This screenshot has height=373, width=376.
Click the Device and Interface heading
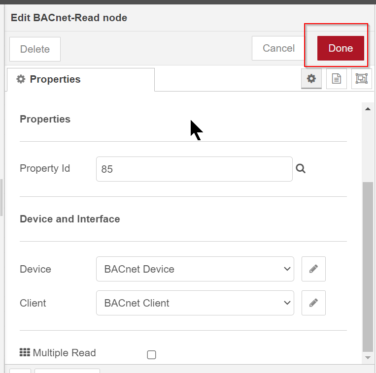[70, 219]
